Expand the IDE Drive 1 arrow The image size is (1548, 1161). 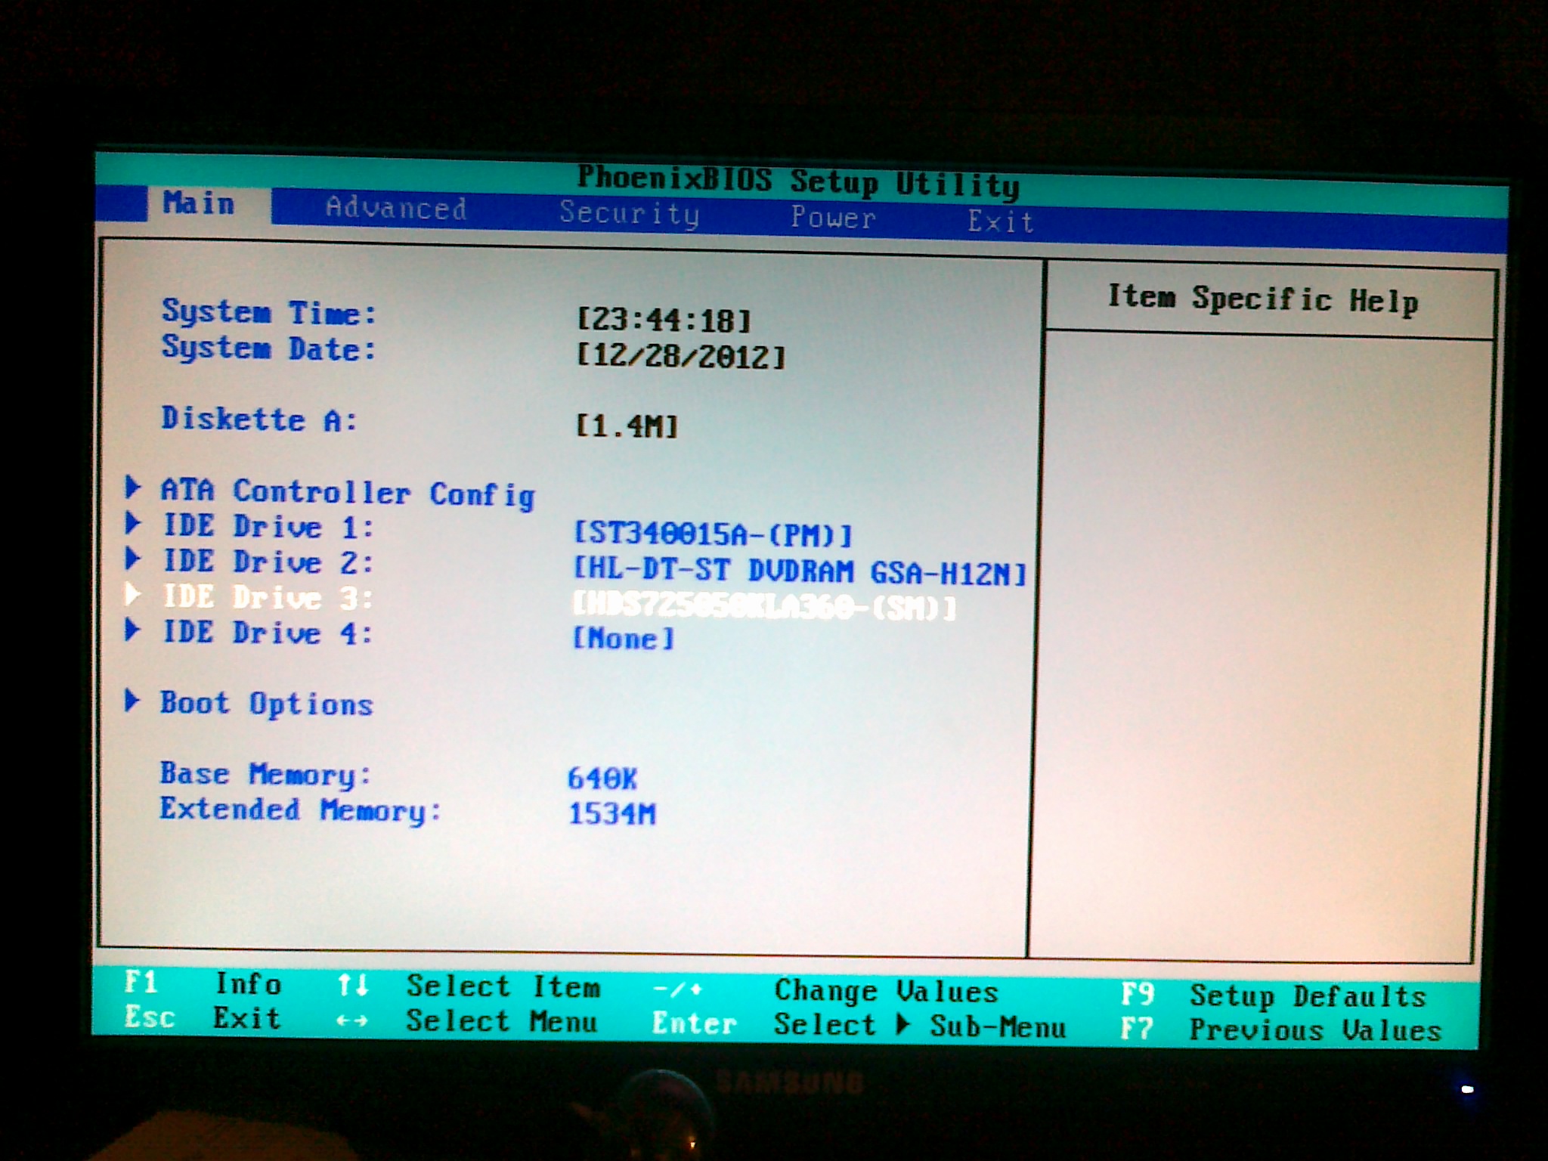pos(133,523)
